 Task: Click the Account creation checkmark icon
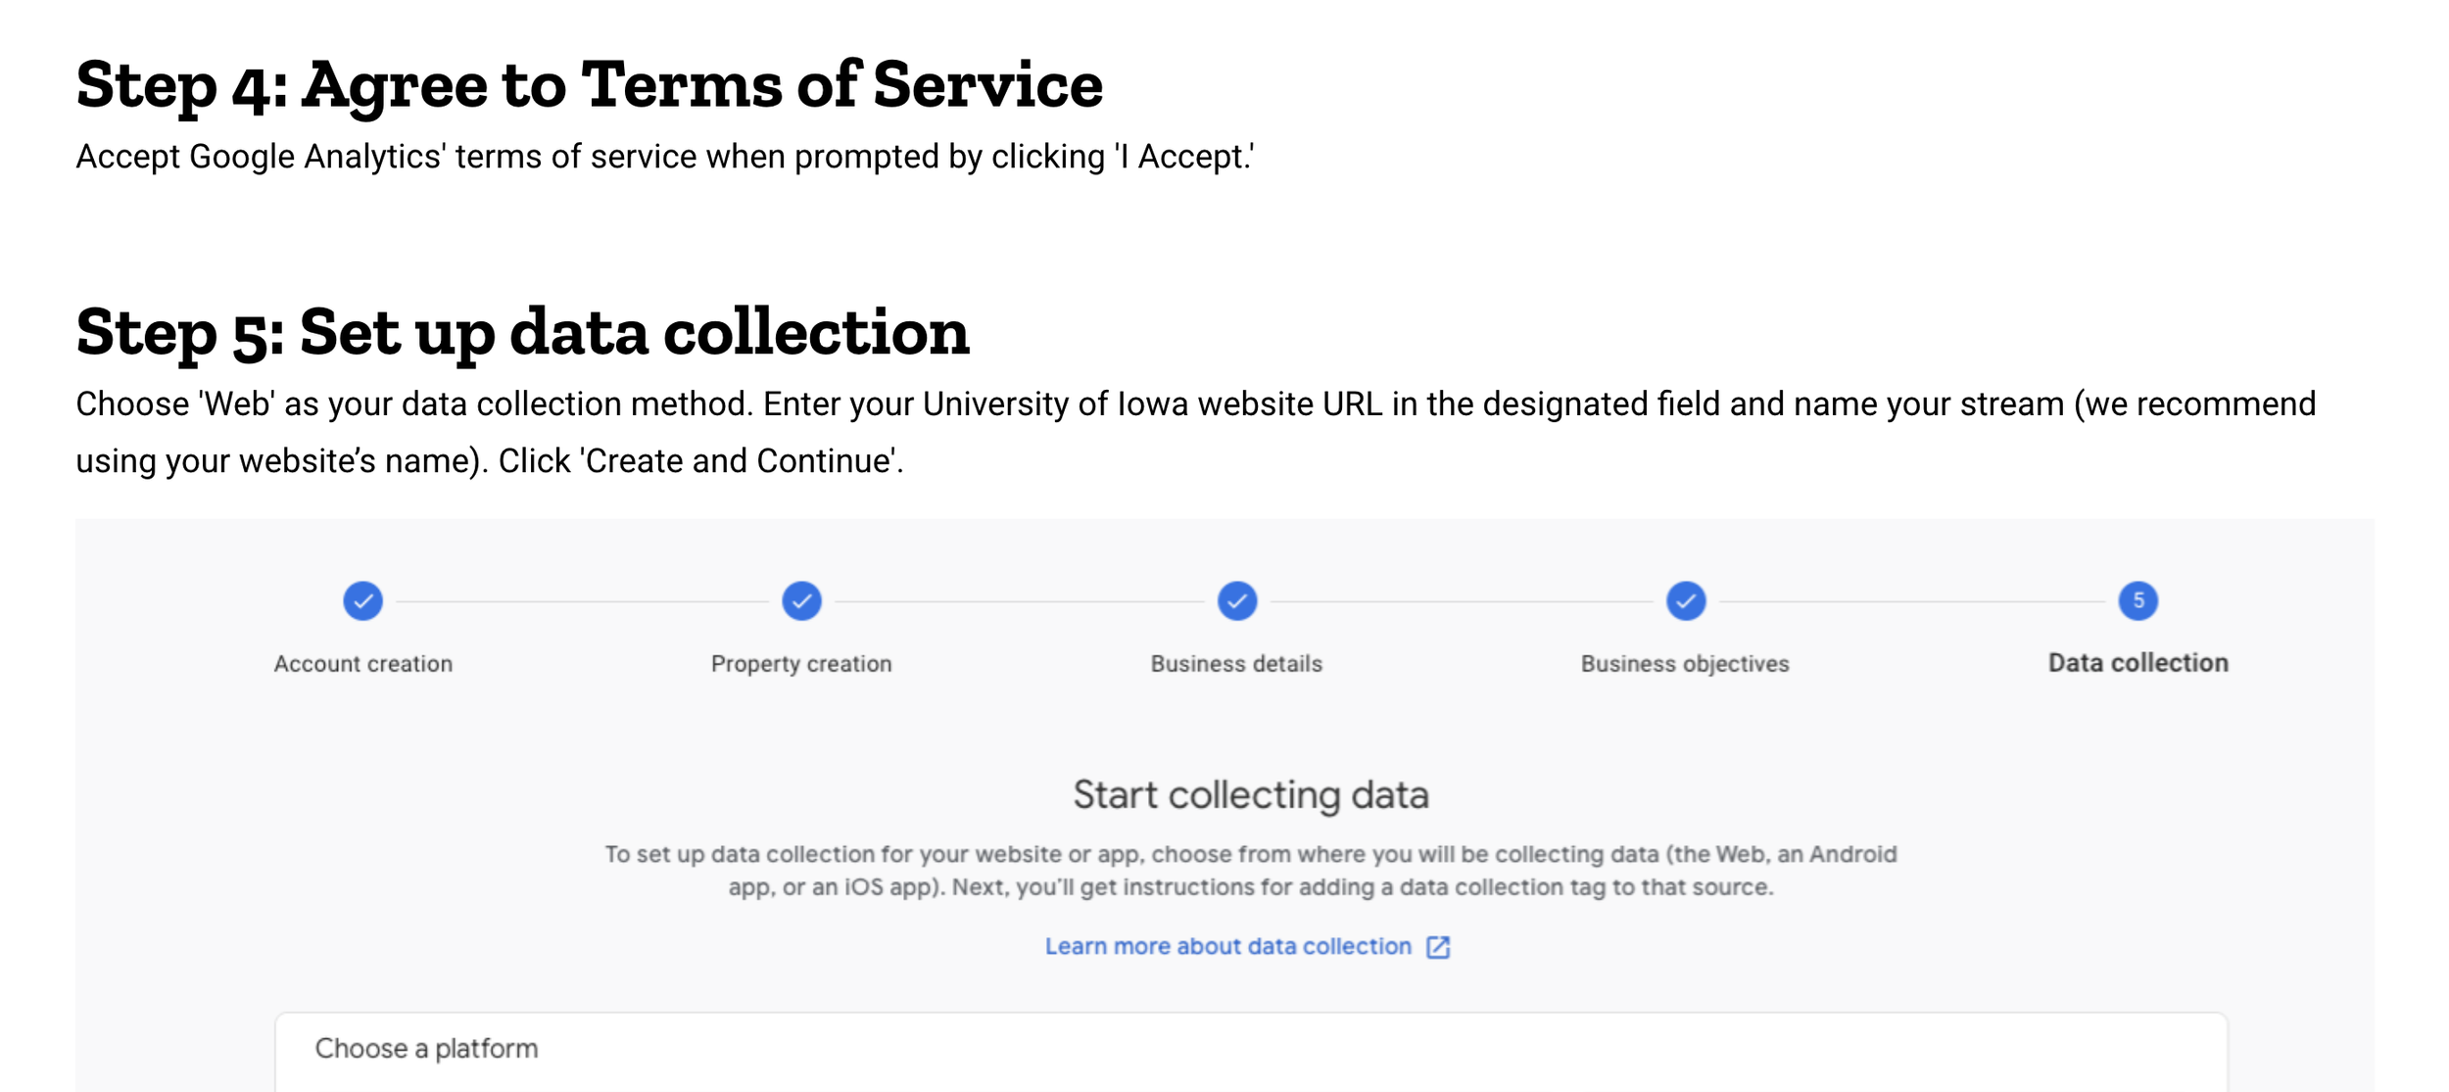coord(362,601)
